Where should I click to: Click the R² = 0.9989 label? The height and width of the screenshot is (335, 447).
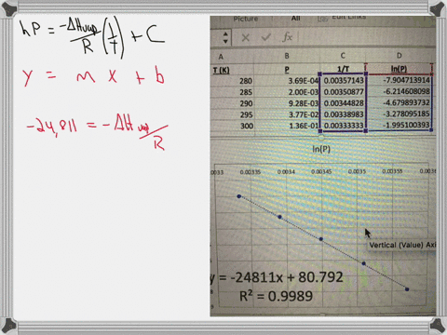pyautogui.click(x=276, y=296)
